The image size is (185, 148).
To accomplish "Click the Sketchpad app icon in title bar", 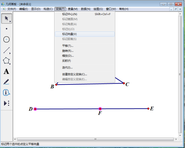I will pos(3,4).
